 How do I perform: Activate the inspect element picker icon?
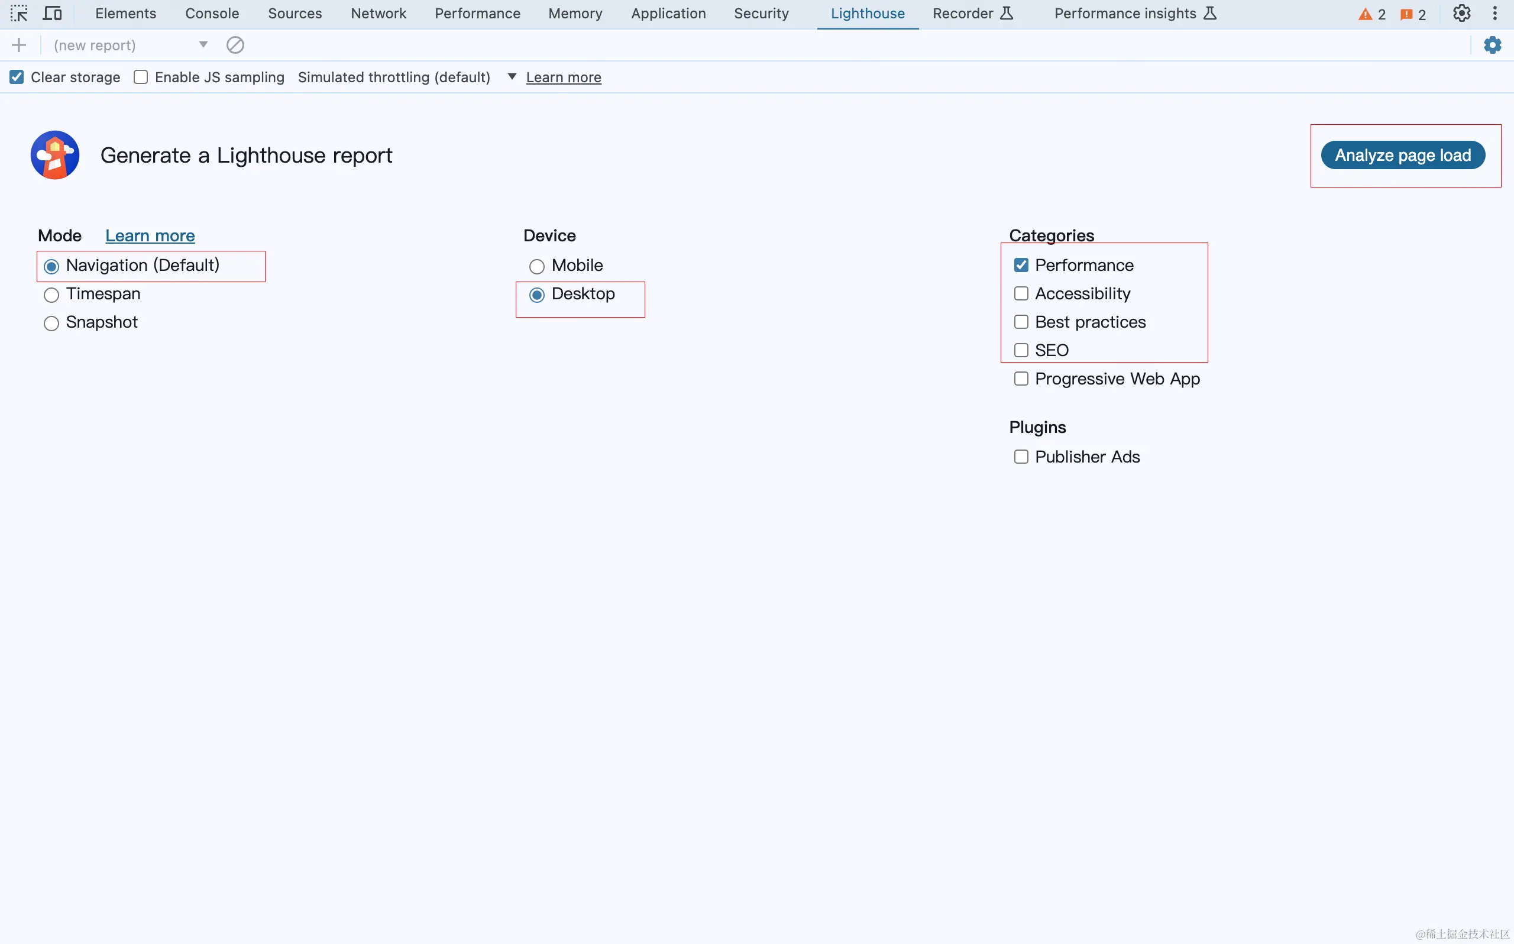pyautogui.click(x=19, y=13)
